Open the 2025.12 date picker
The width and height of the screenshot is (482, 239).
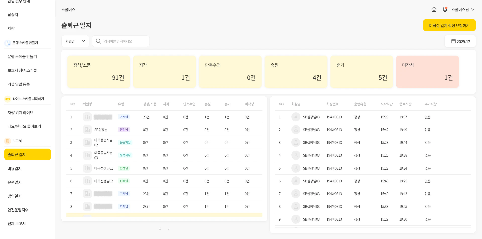[460, 41]
